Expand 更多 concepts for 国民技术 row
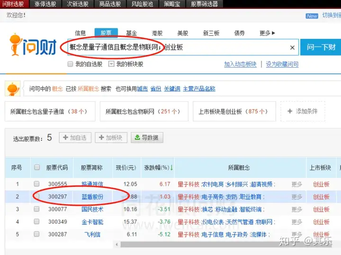The height and width of the screenshot is (255, 341). 297,210
